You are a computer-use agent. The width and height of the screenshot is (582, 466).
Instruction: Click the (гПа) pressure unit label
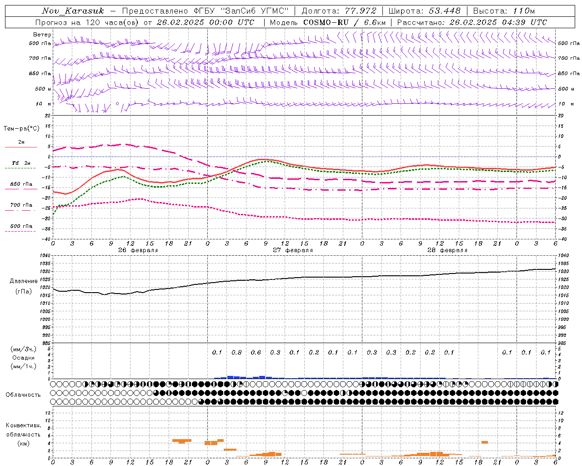point(24,292)
